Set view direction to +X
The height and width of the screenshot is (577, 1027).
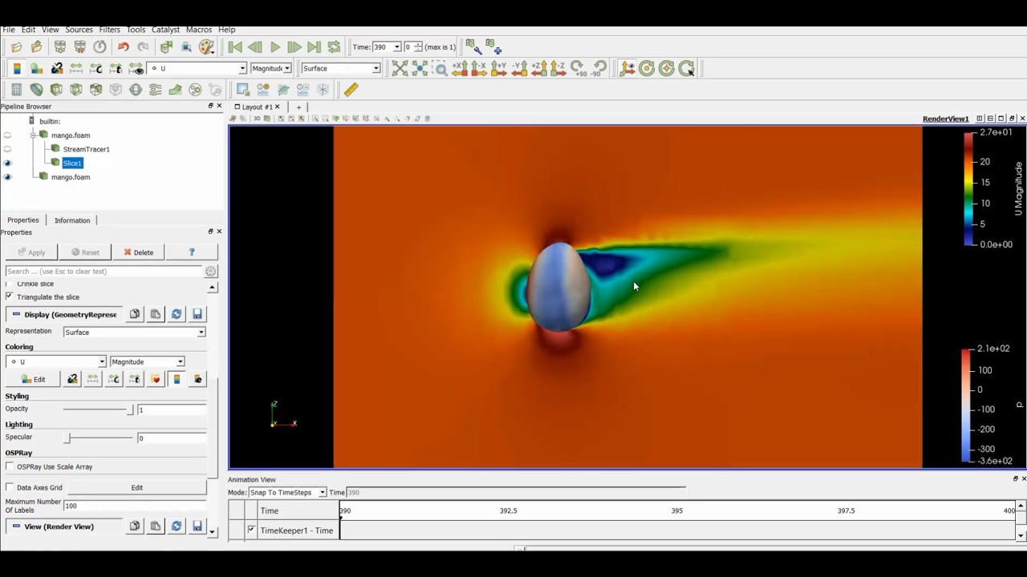460,69
